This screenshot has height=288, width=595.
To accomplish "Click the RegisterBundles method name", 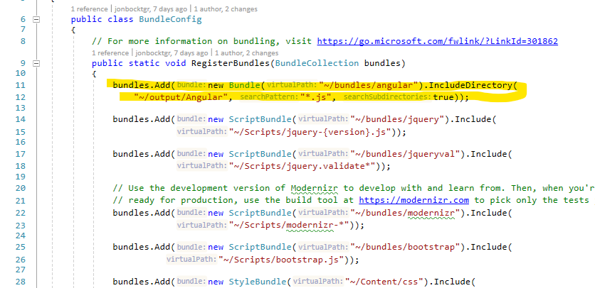I will 231,63.
